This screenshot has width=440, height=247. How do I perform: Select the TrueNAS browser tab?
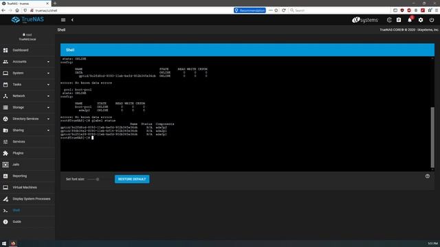click(25, 3)
